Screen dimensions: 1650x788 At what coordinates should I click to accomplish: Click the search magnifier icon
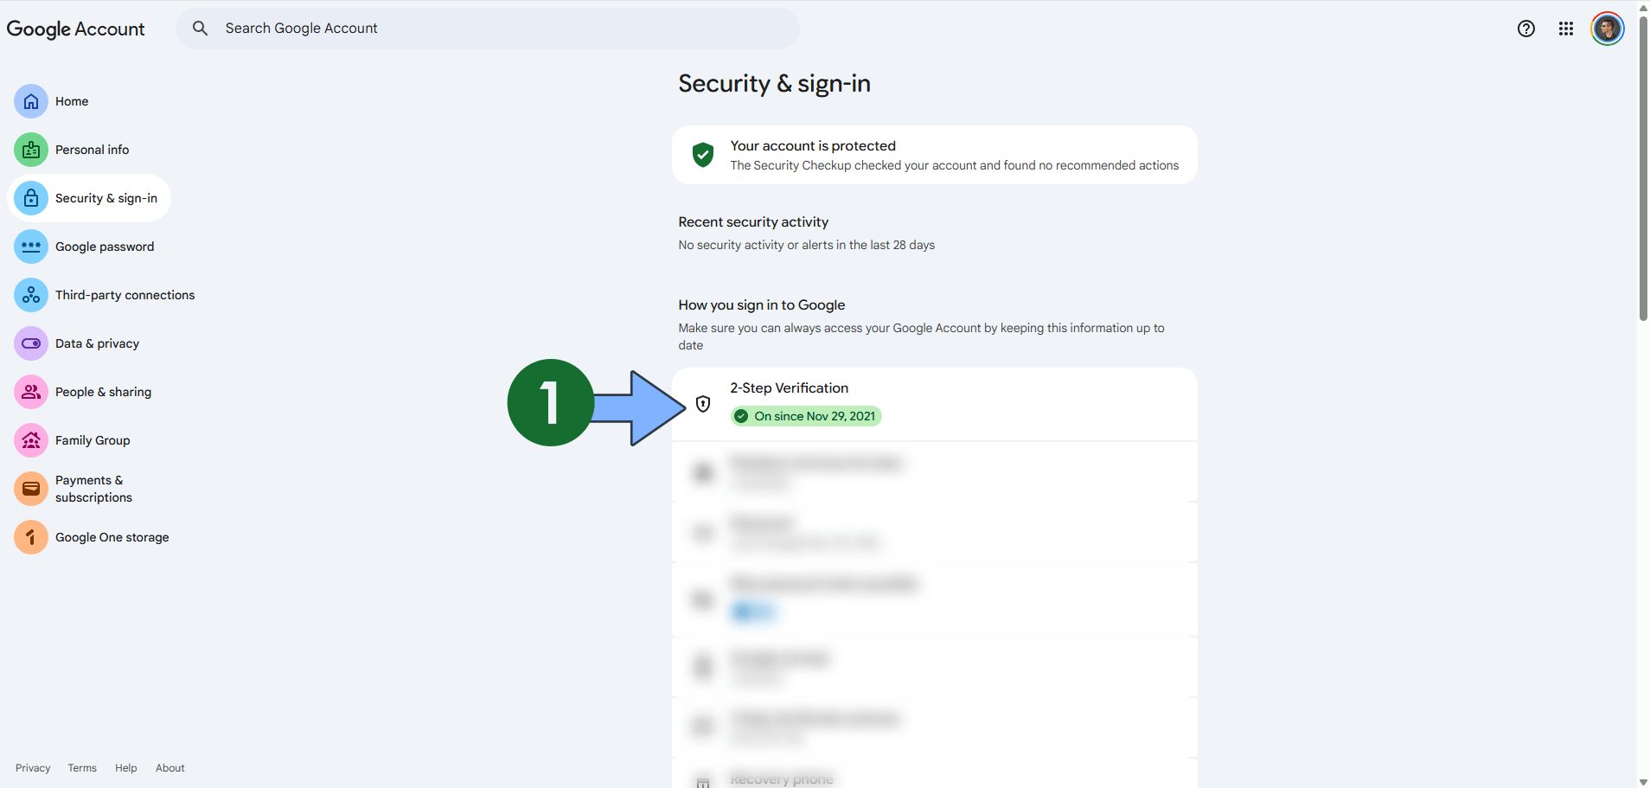click(200, 28)
